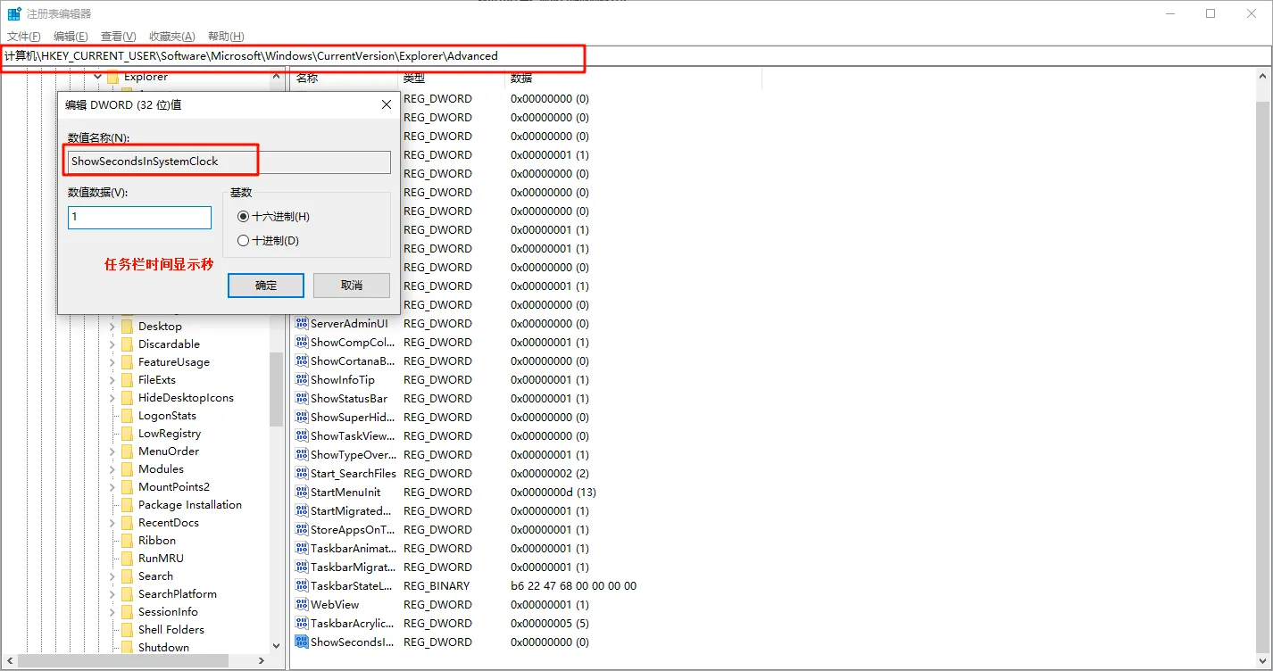
Task: Click the WebView DWORD value icon
Action: [x=302, y=605]
